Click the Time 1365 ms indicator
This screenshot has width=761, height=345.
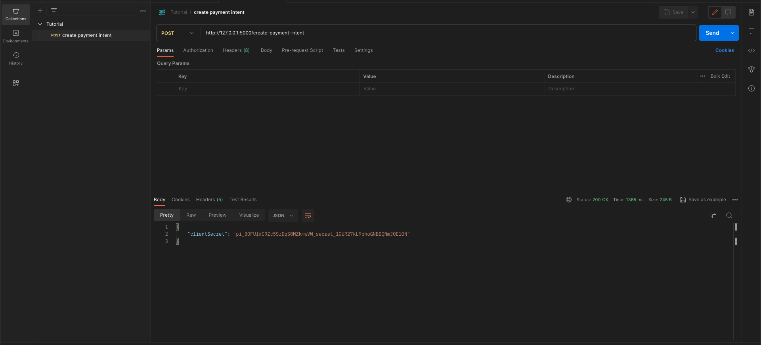coord(628,200)
